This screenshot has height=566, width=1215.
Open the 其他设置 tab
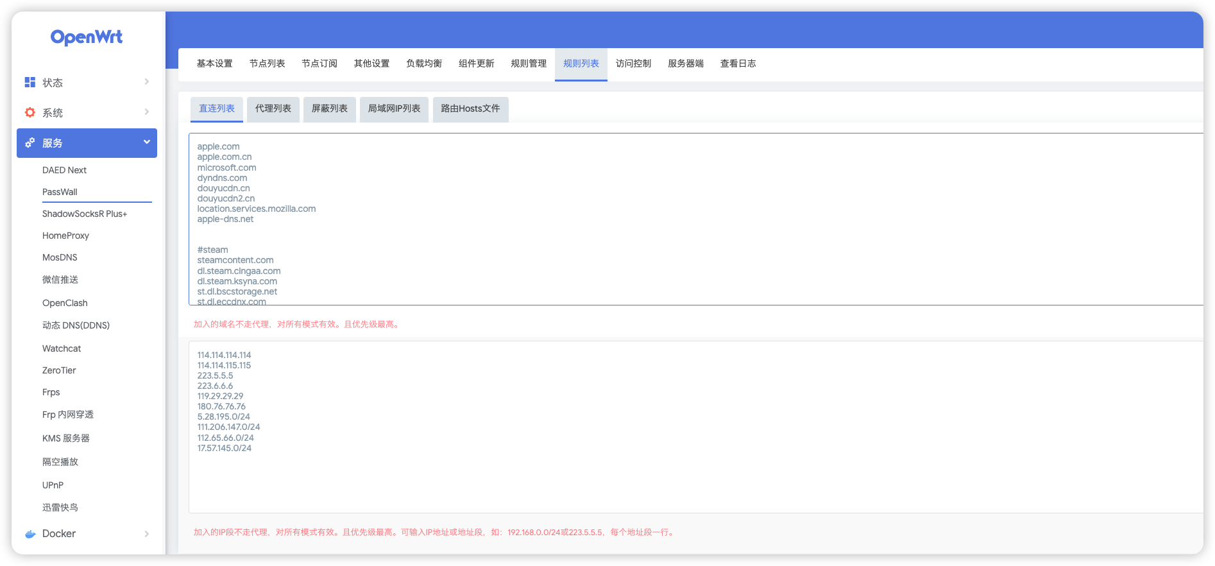tap(372, 64)
